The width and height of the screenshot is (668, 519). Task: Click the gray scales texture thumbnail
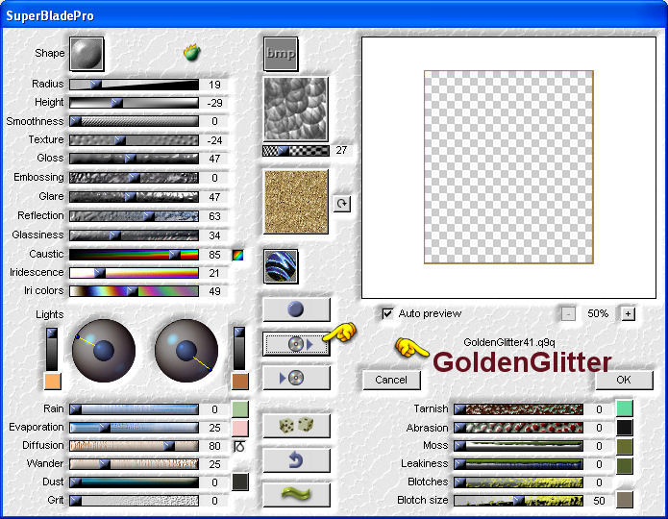pyautogui.click(x=296, y=109)
